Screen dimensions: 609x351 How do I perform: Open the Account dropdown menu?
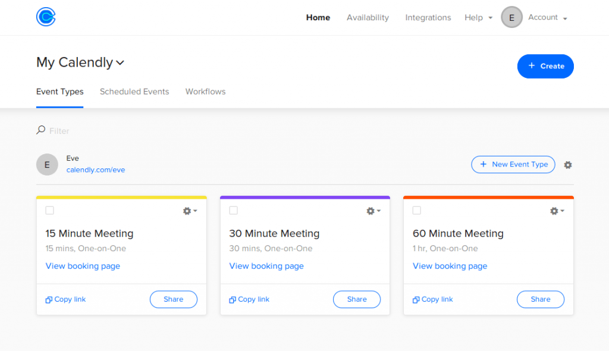pyautogui.click(x=548, y=17)
